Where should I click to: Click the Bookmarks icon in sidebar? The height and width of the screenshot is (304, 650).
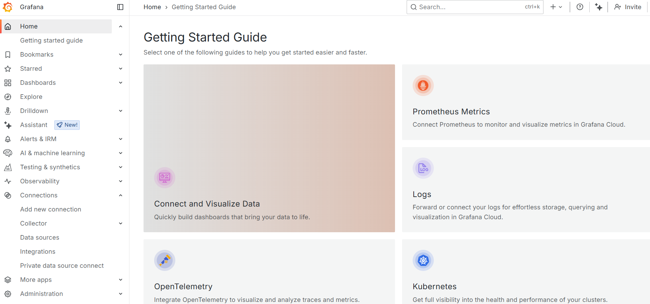tap(8, 55)
